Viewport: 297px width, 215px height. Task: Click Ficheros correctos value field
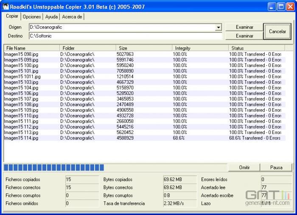coord(82,187)
